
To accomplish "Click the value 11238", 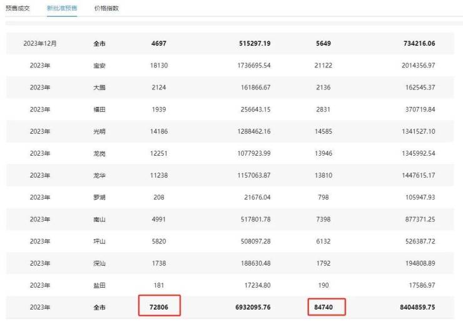I will tap(159, 175).
